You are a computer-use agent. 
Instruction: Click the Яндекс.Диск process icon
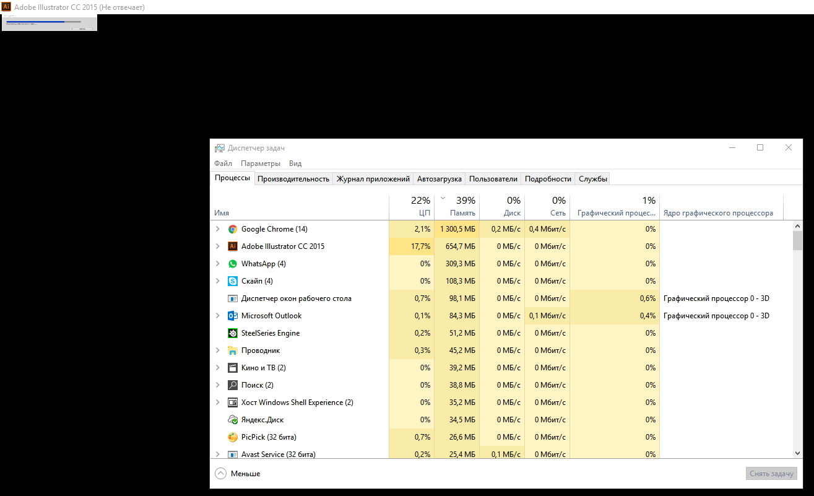pyautogui.click(x=233, y=420)
